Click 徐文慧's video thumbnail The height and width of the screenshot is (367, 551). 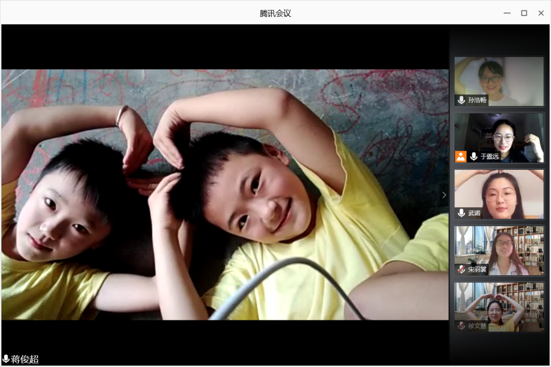pyautogui.click(x=499, y=306)
